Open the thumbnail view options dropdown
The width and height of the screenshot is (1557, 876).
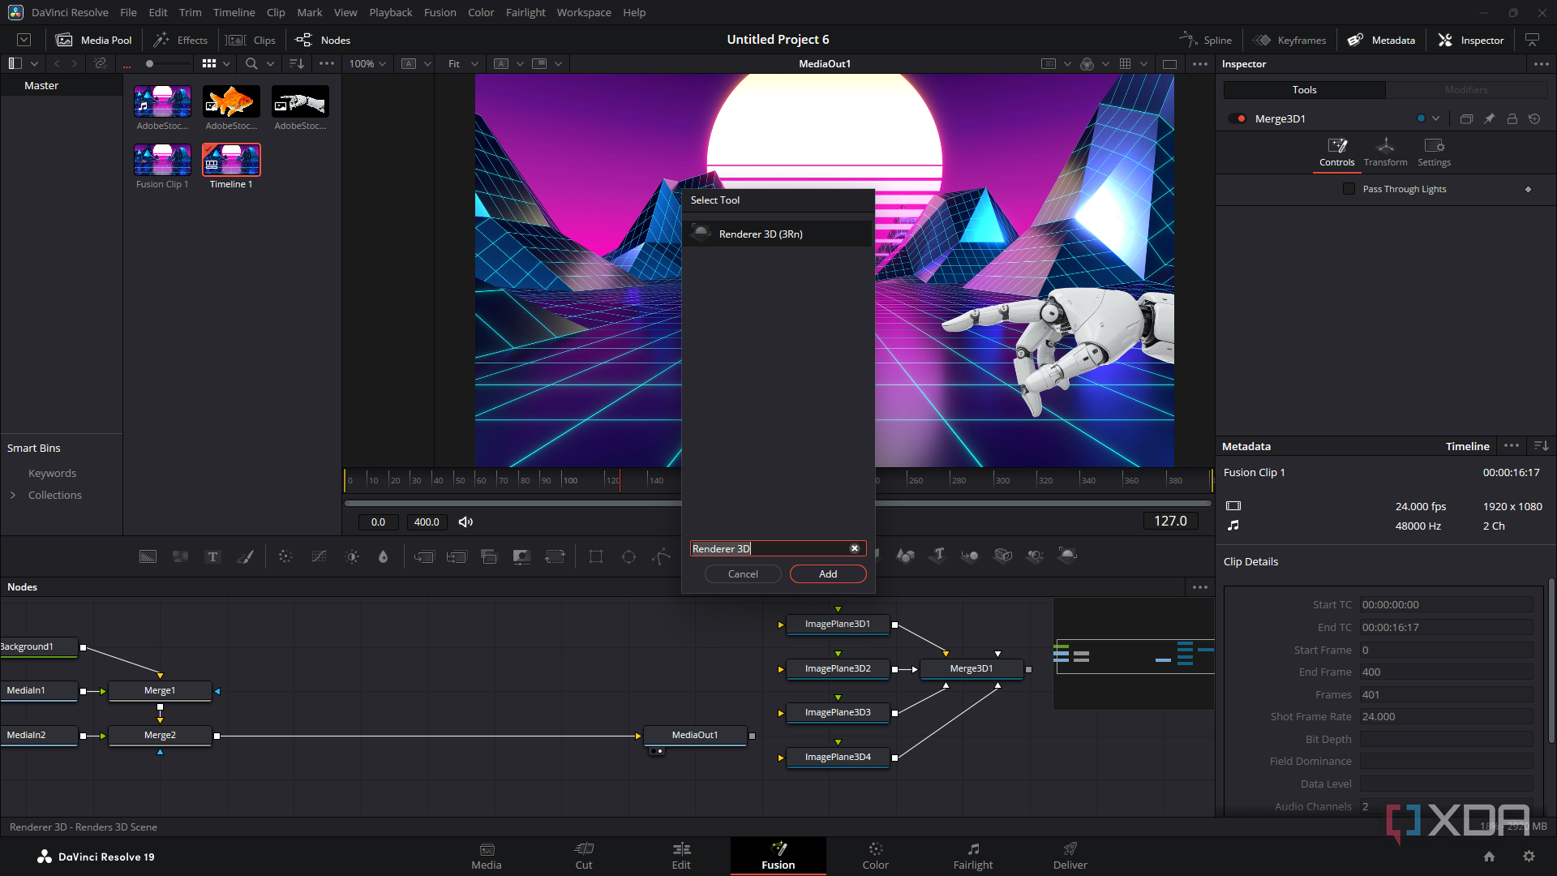click(x=226, y=63)
